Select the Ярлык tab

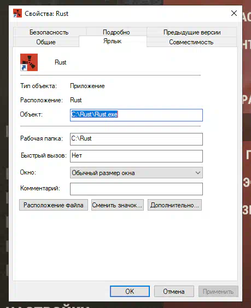tap(113, 41)
